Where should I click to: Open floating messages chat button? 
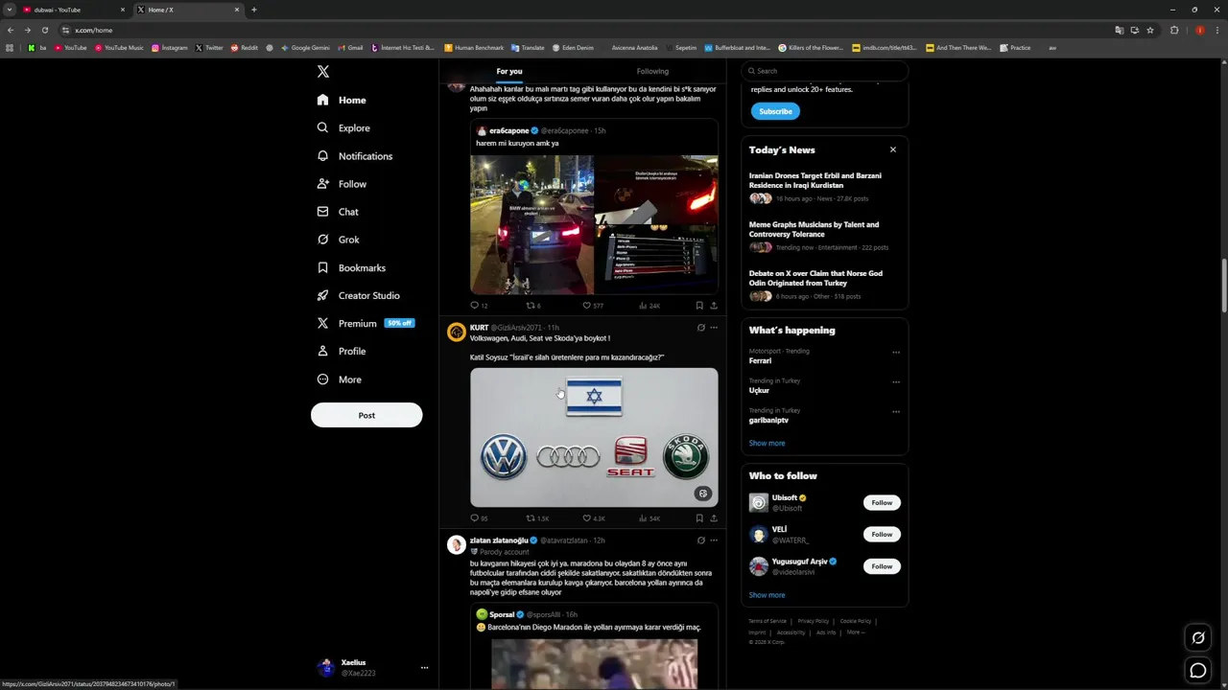coord(1198,671)
